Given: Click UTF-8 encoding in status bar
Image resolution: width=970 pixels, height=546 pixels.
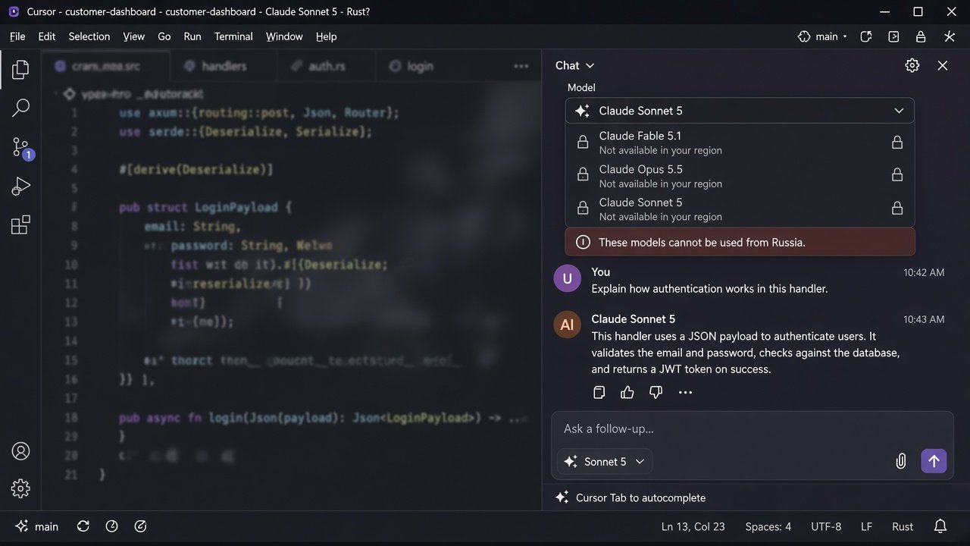Looking at the screenshot, I should click(x=826, y=526).
